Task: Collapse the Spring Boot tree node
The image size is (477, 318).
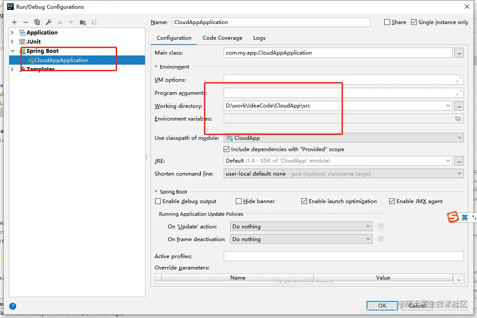Action: tap(13, 51)
